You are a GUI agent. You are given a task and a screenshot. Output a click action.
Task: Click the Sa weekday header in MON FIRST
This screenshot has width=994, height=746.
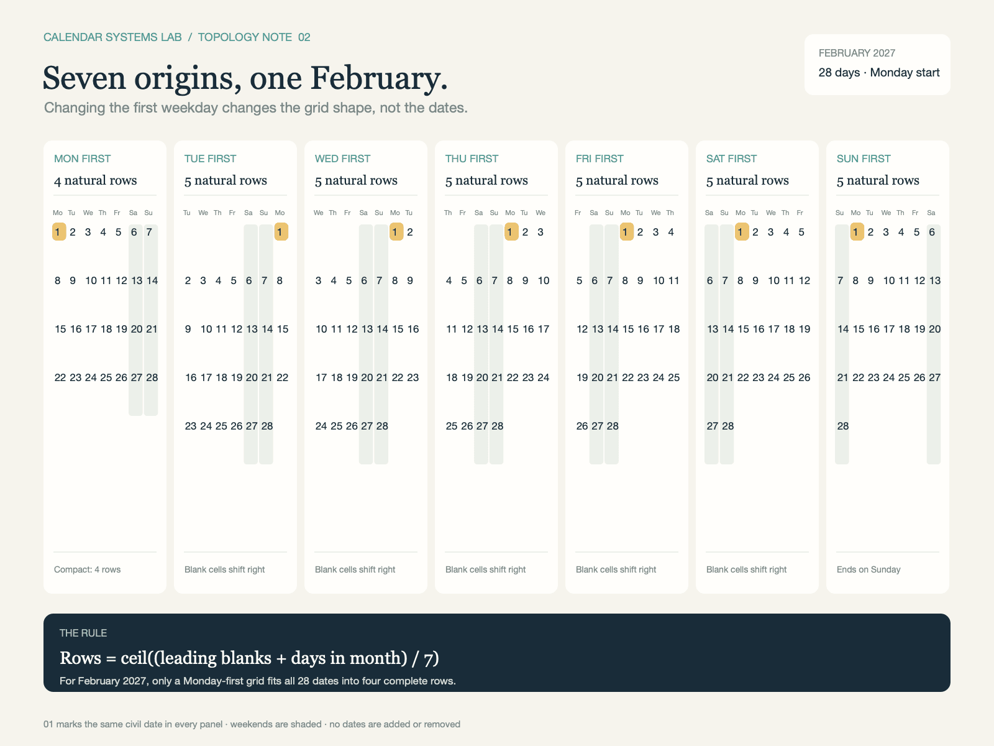coord(133,213)
